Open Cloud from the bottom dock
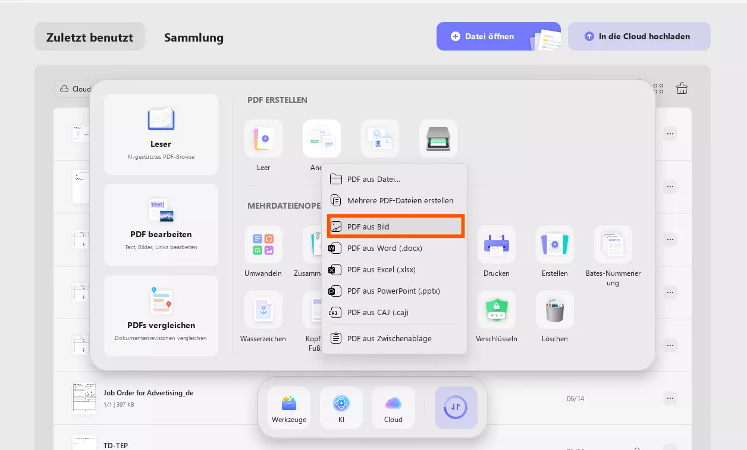The image size is (747, 450). 394,408
